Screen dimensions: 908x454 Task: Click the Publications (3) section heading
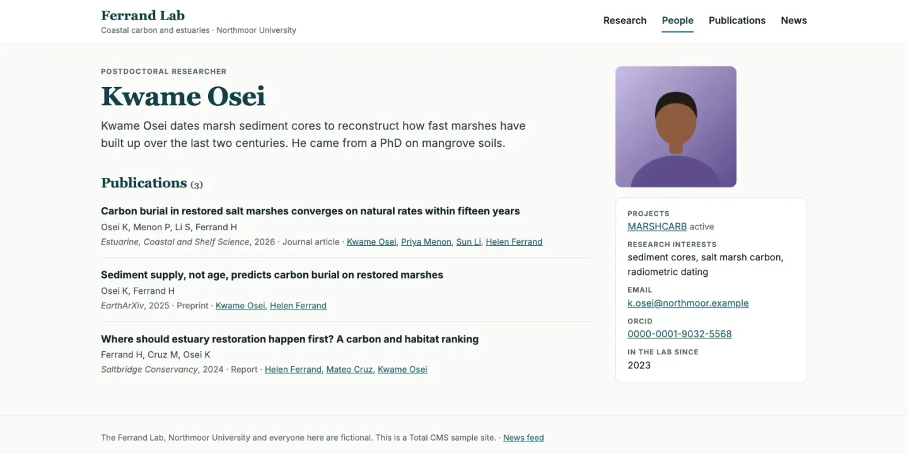pos(152,183)
